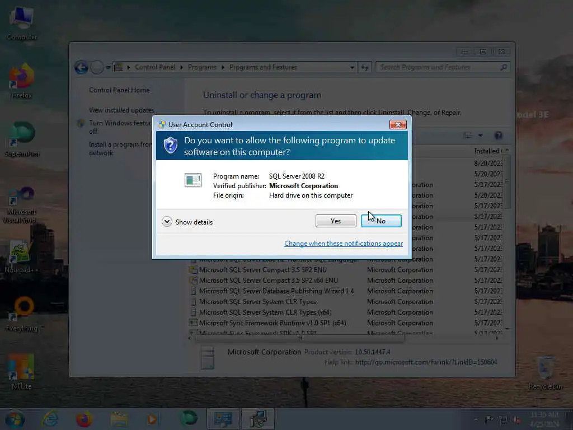Open Install a program from the network link
Viewport: 573px width, 430px height.
pos(120,148)
